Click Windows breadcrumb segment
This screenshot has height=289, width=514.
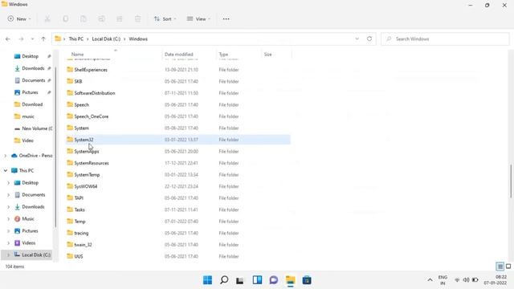pos(138,39)
